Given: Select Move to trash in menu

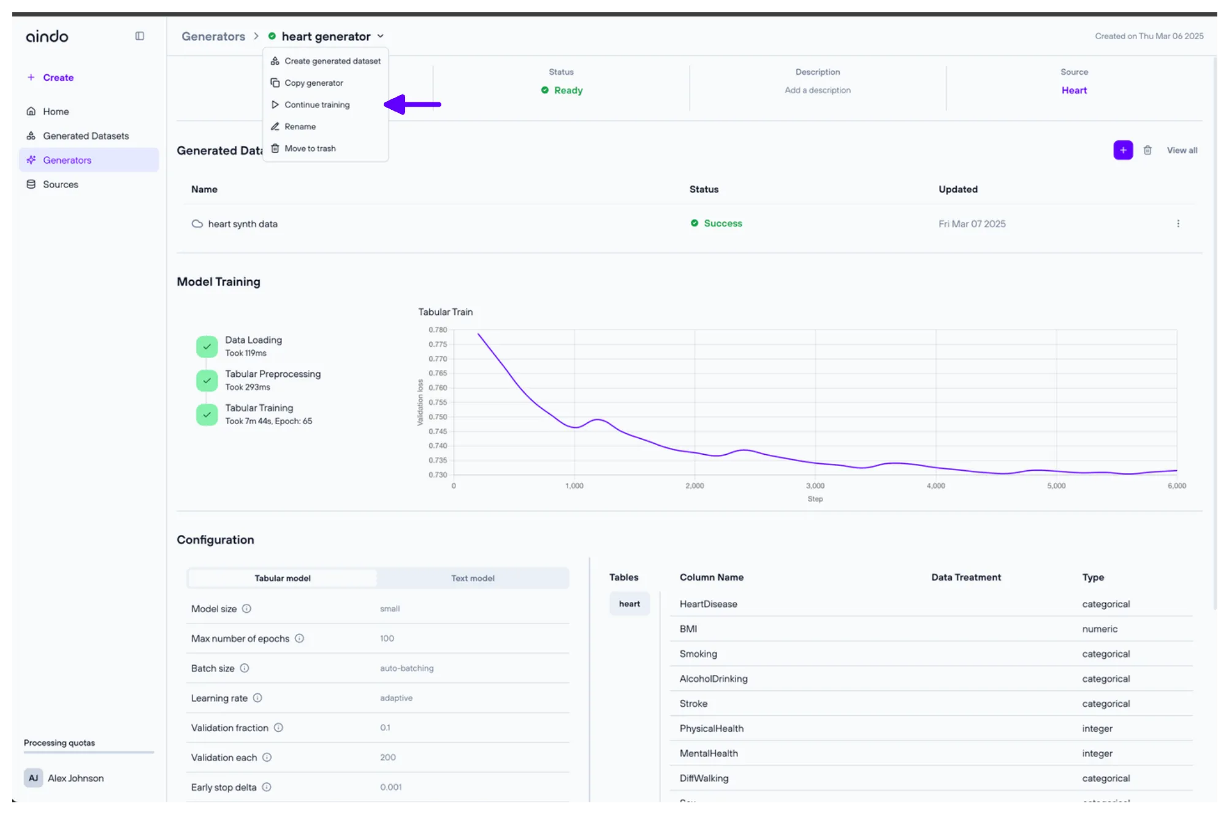Looking at the screenshot, I should coord(310,148).
